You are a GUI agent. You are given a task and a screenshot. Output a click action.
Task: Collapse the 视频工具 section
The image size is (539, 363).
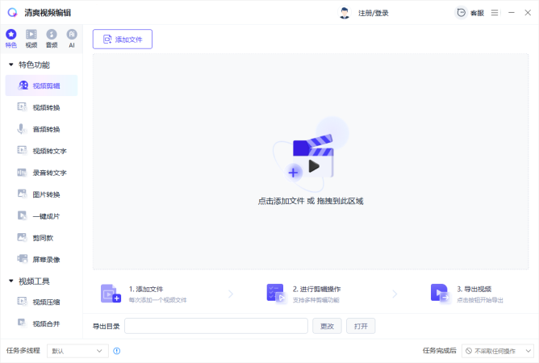pyautogui.click(x=11, y=282)
